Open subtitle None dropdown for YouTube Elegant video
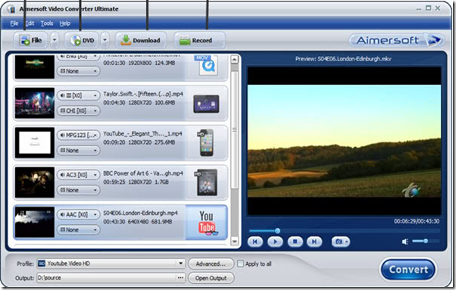The image size is (456, 290). [78, 151]
